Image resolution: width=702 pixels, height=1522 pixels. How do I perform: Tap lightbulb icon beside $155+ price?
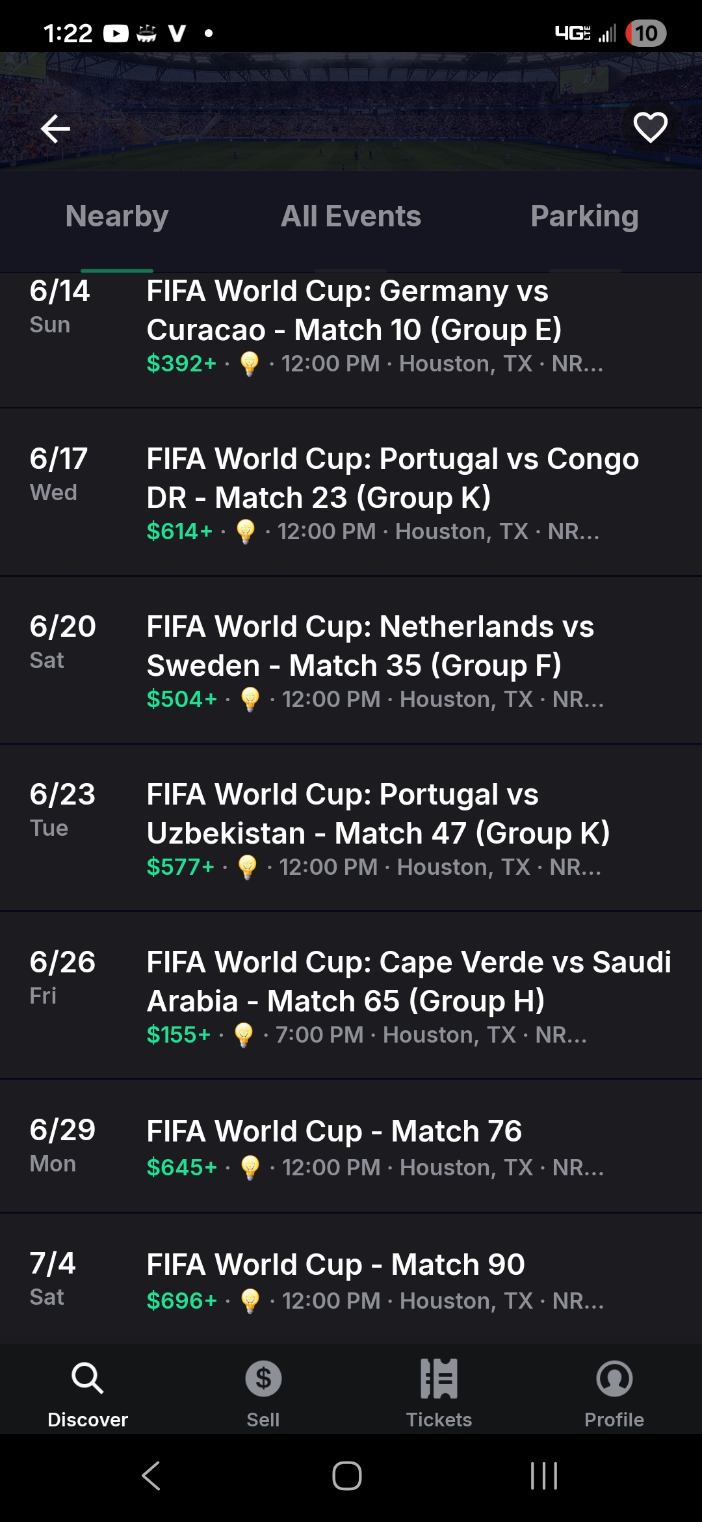[244, 1035]
